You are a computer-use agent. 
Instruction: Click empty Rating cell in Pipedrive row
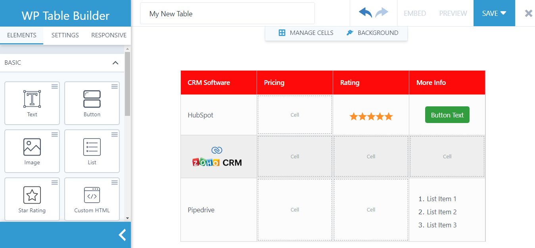click(371, 210)
